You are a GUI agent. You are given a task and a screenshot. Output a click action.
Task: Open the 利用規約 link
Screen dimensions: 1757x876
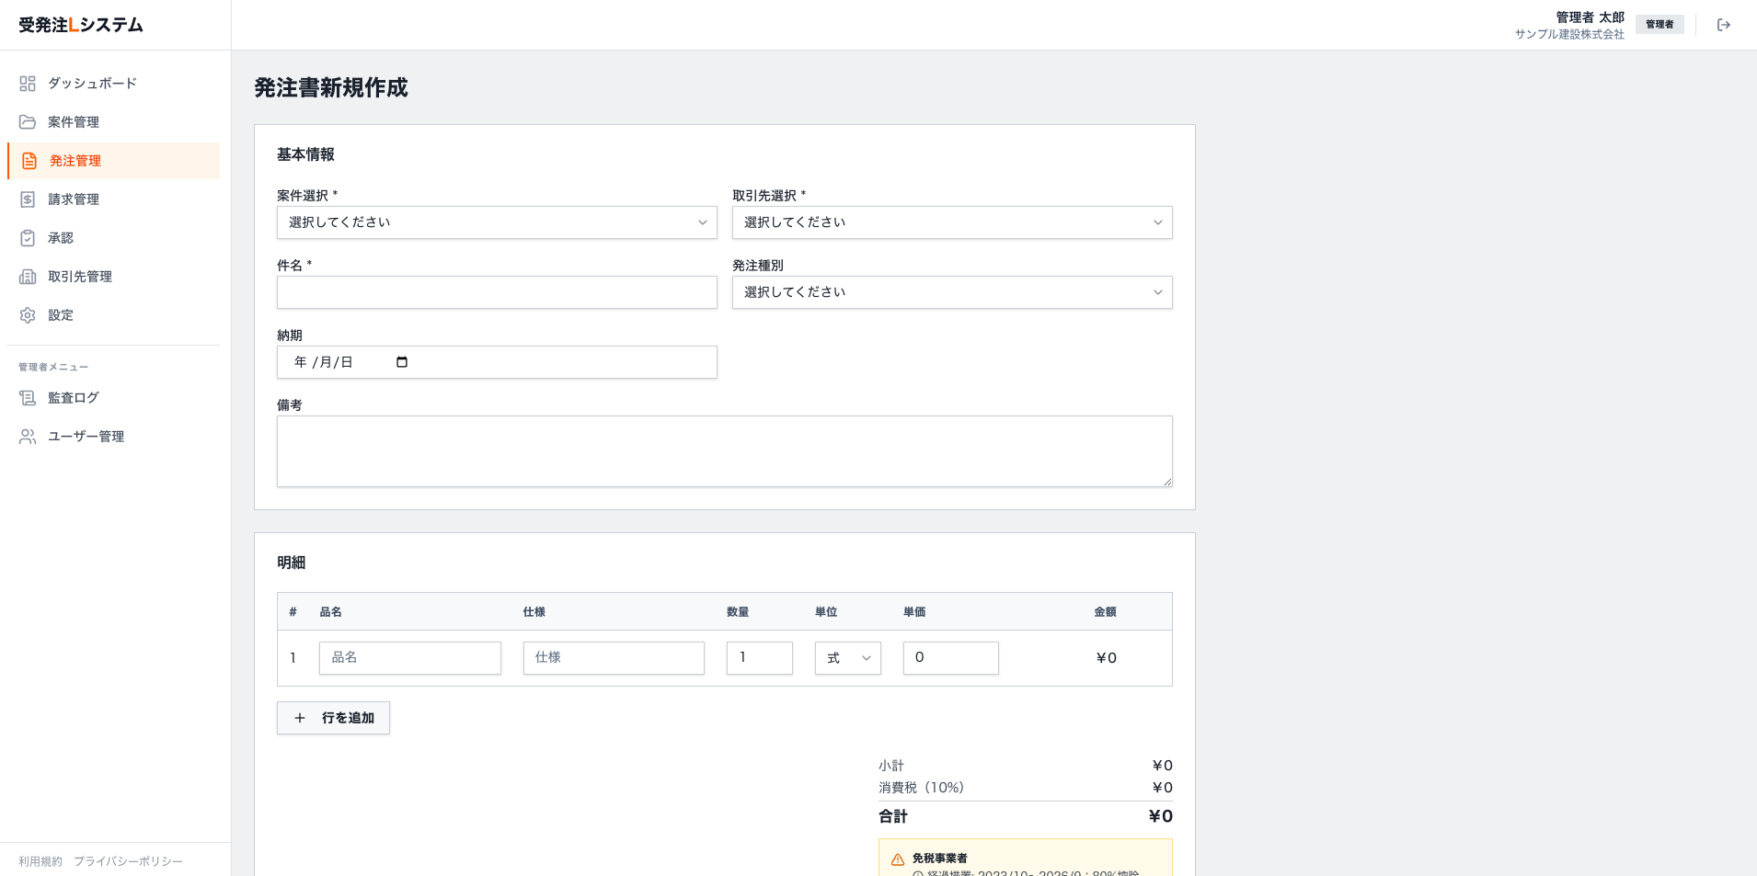coord(40,861)
